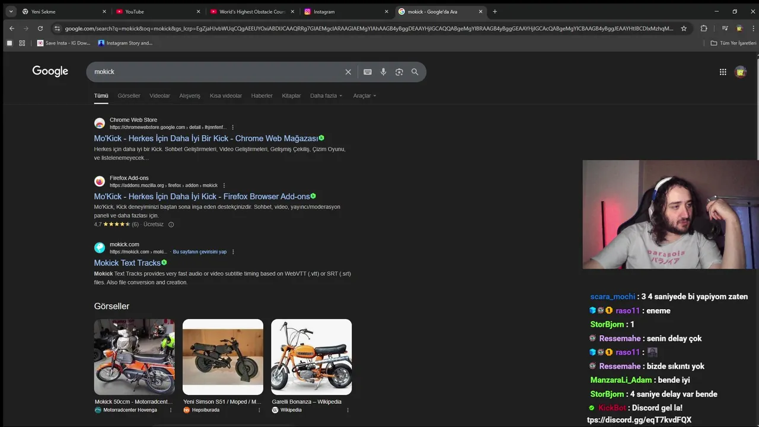Open a new browser tab
Image resolution: width=759 pixels, height=427 pixels.
click(495, 11)
